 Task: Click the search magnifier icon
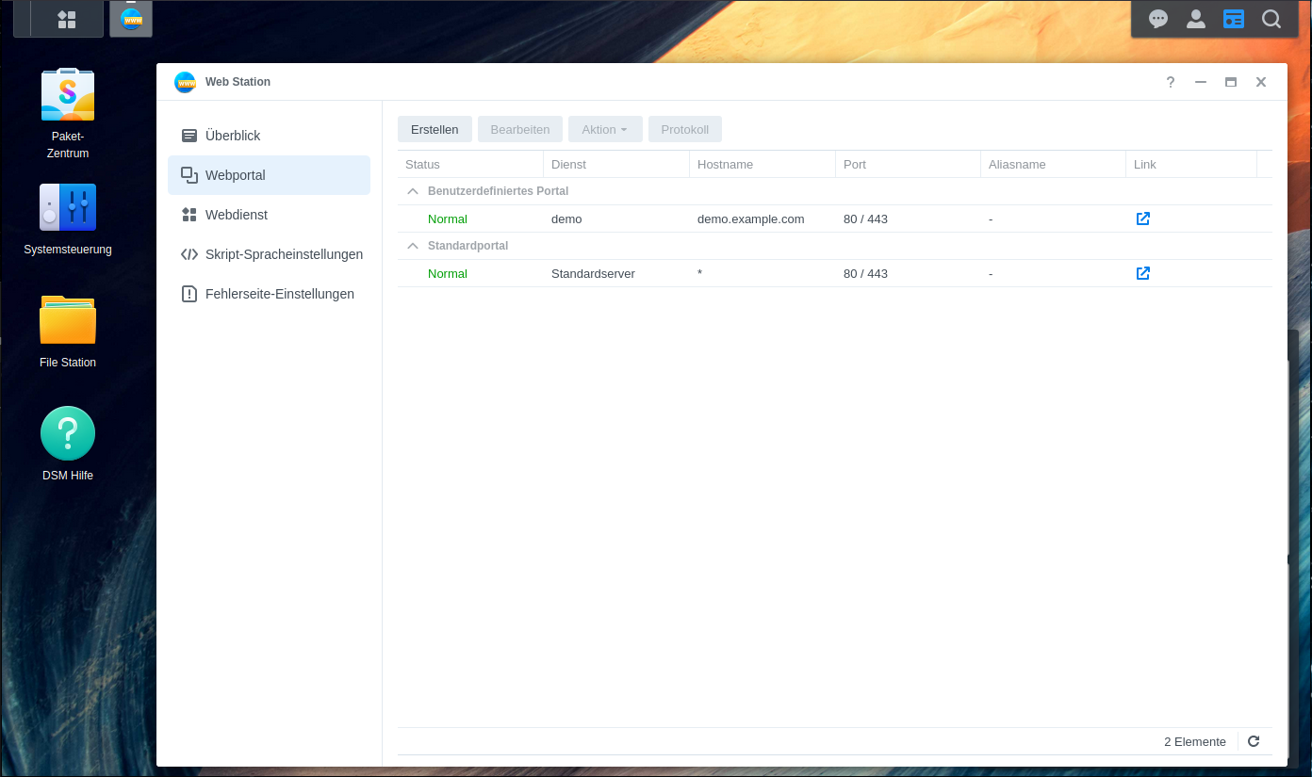1271,19
